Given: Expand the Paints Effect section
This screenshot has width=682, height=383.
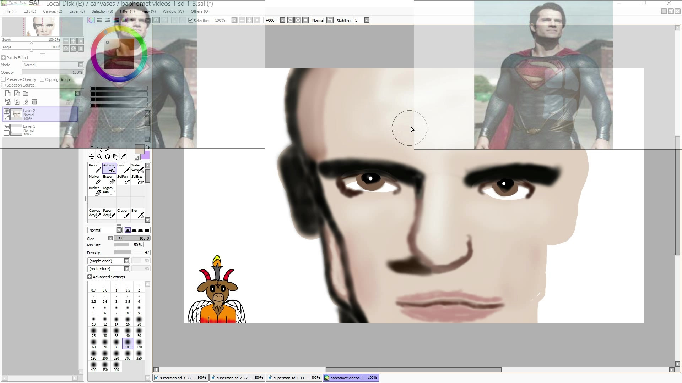Looking at the screenshot, I should click(x=15, y=58).
